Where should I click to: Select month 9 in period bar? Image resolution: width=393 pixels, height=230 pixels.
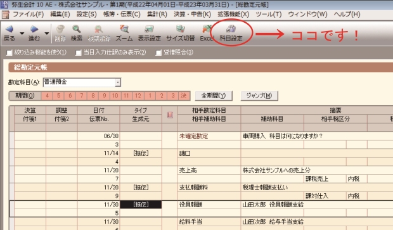pyautogui.click(x=104, y=96)
